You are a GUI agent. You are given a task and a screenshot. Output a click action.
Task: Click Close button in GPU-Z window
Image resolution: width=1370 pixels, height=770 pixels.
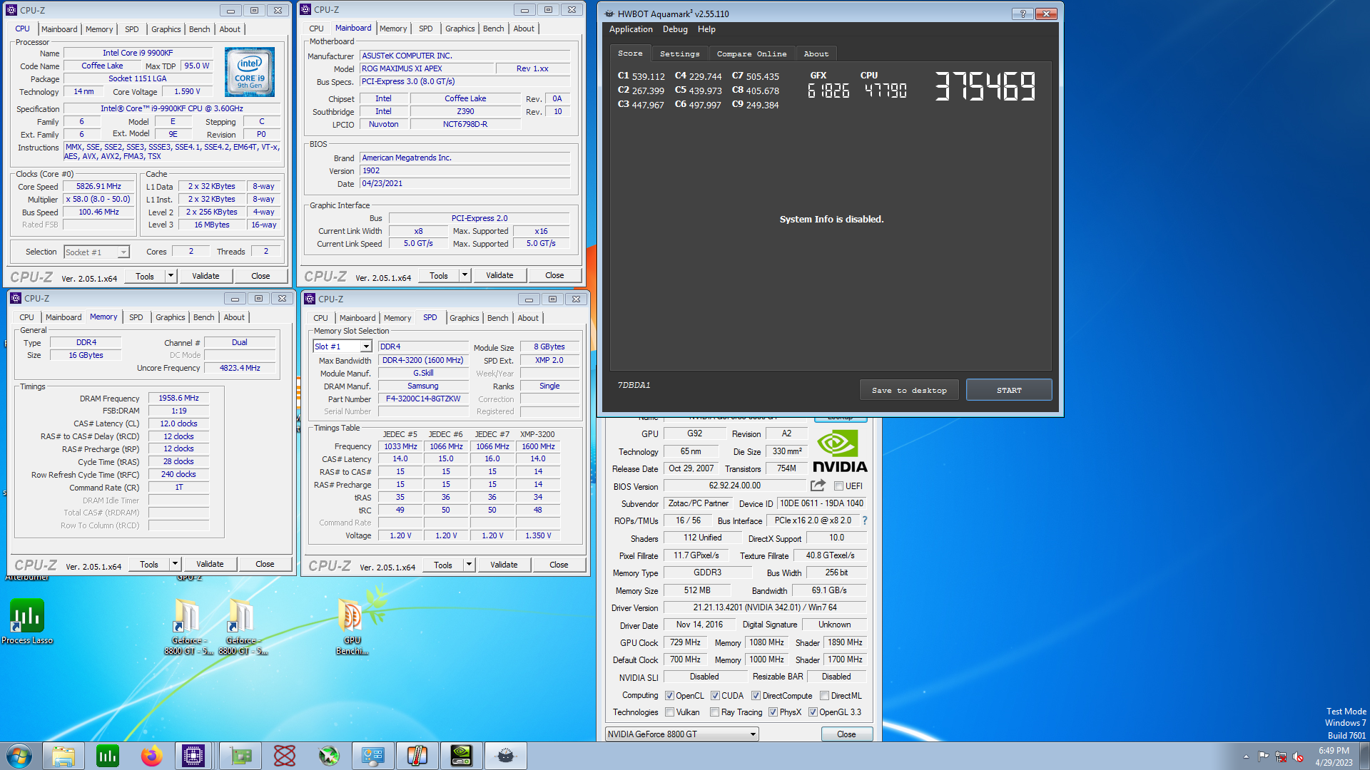[846, 734]
